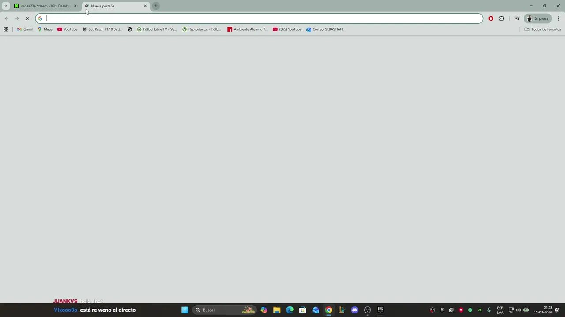Viewport: 565px width, 317px height.
Task: Open the red extension icon in toolbar
Action: click(491, 18)
